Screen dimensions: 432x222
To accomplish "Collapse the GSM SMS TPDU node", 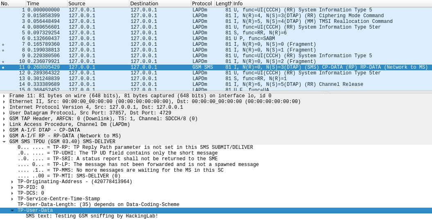I will tap(4, 142).
